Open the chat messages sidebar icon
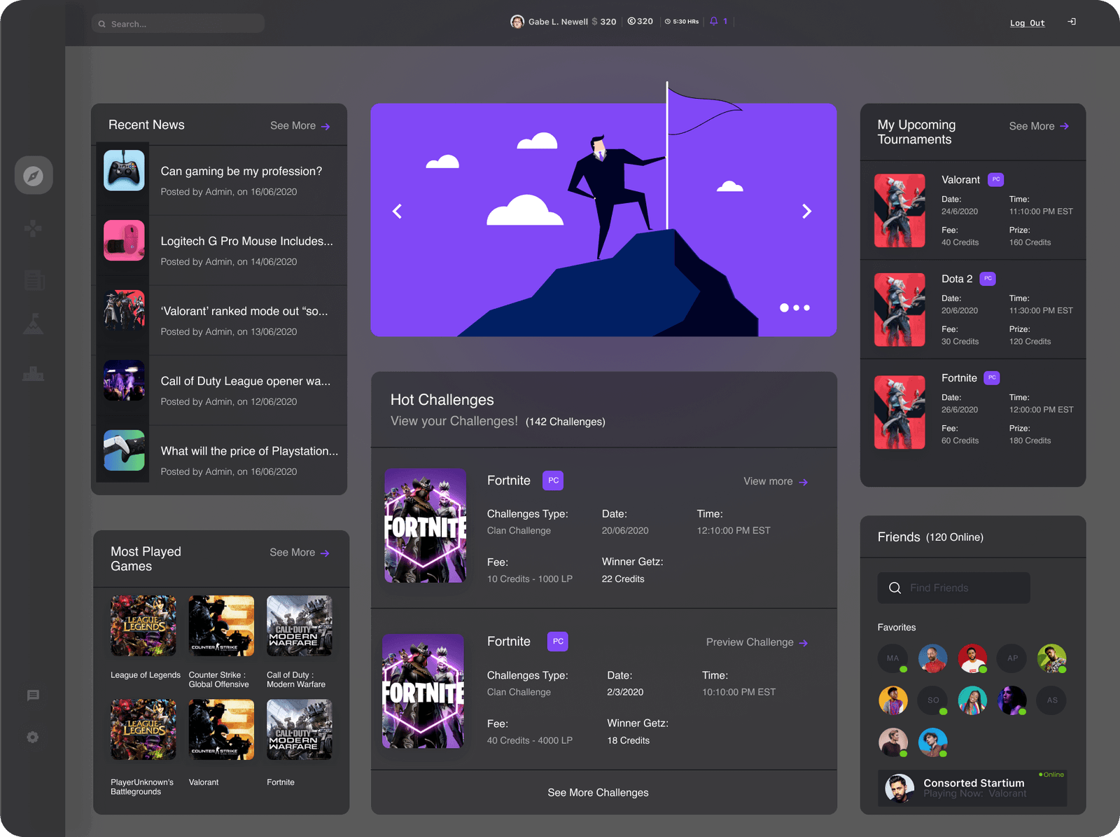 (33, 695)
